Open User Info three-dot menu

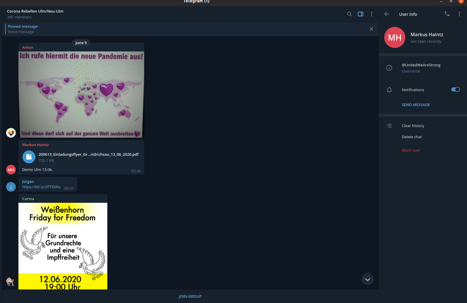[459, 14]
